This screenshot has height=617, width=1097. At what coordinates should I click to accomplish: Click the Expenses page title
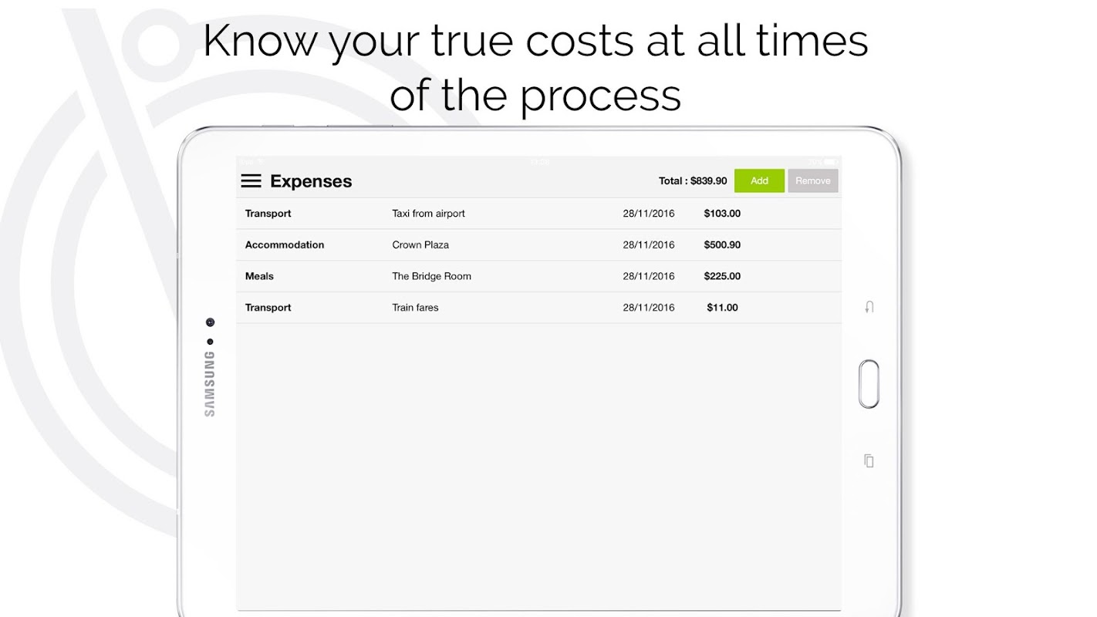point(311,181)
